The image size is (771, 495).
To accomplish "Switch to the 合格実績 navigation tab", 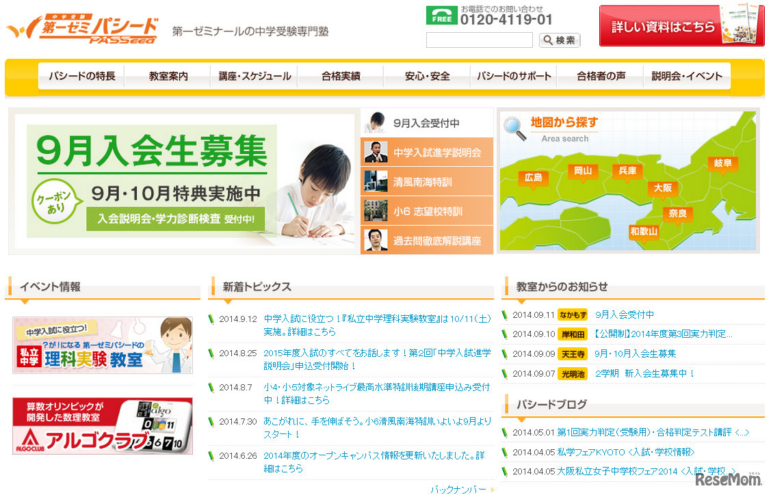I will coord(342,77).
